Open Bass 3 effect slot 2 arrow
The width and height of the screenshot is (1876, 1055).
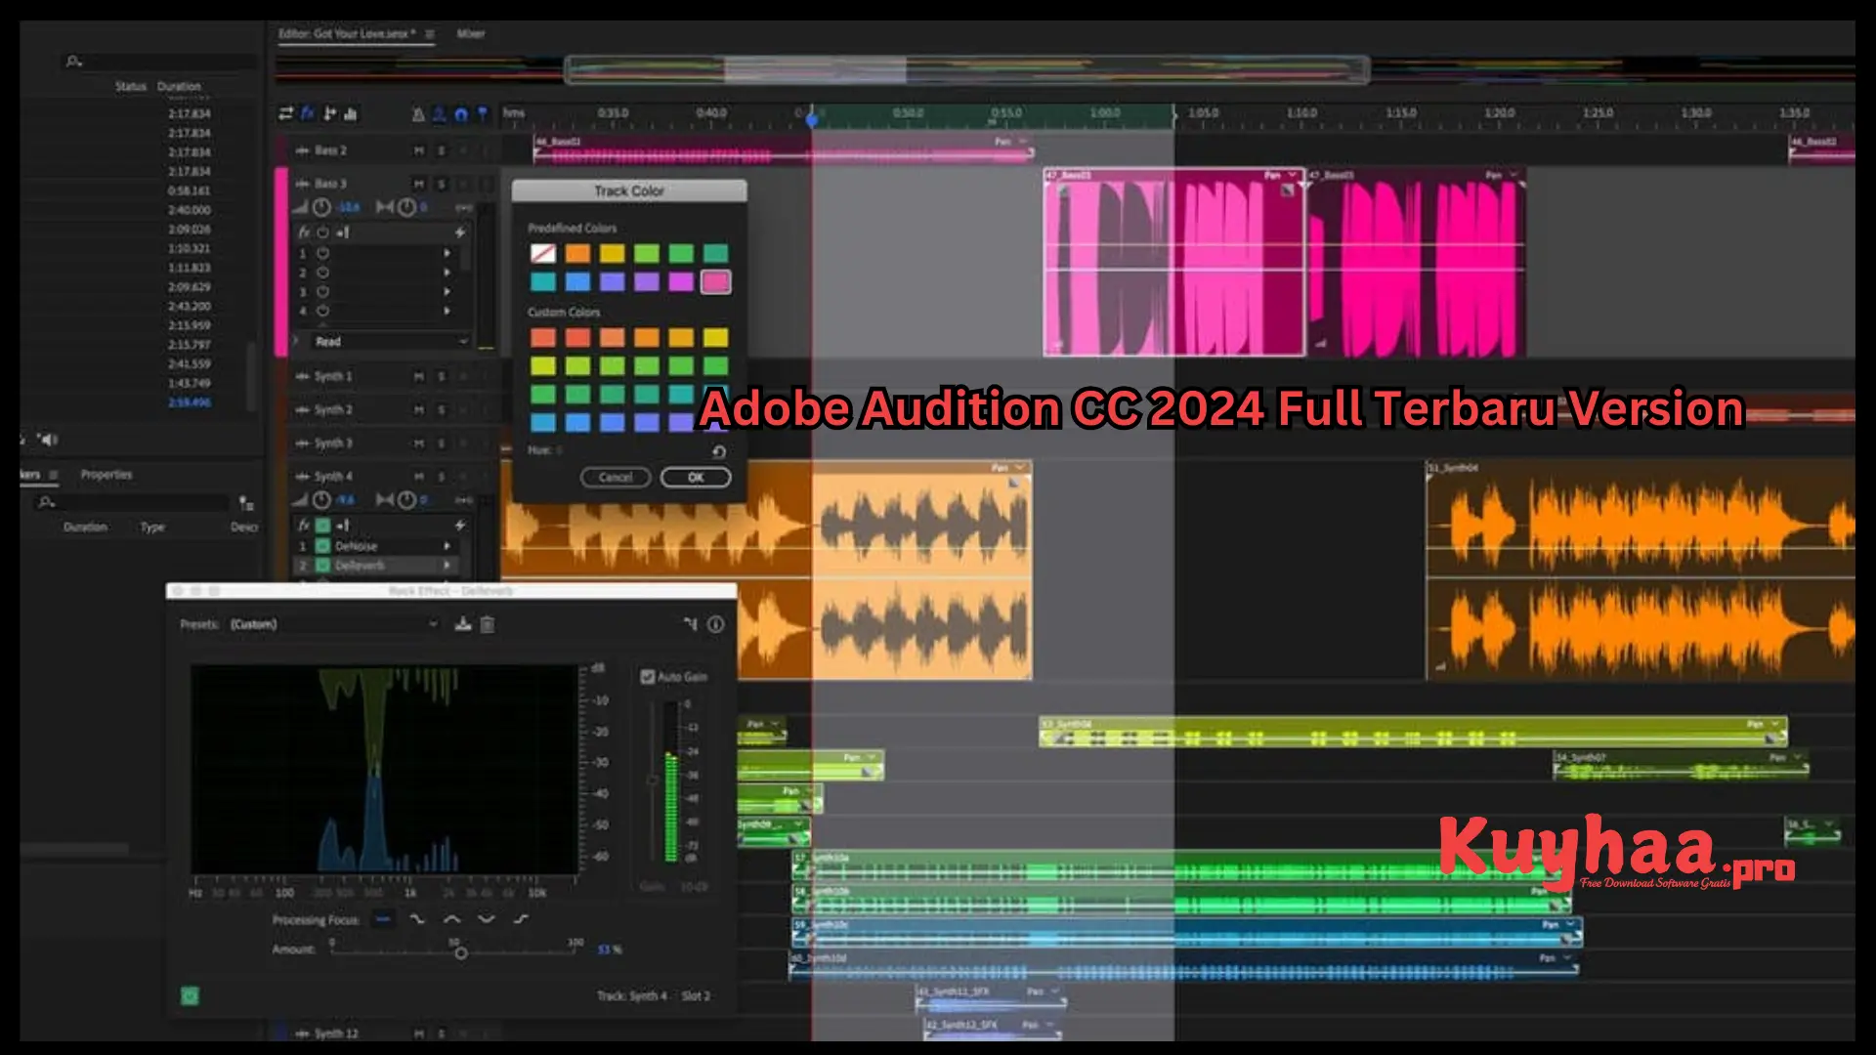tap(448, 273)
